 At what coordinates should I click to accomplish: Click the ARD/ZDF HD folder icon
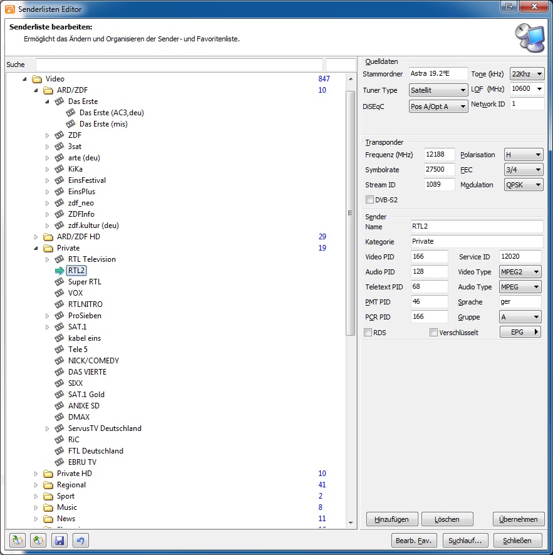click(48, 237)
